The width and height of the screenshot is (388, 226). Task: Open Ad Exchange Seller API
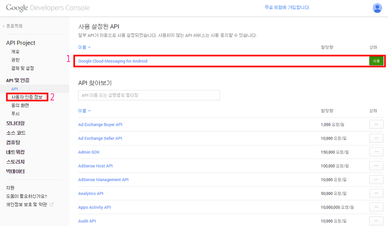(100, 138)
